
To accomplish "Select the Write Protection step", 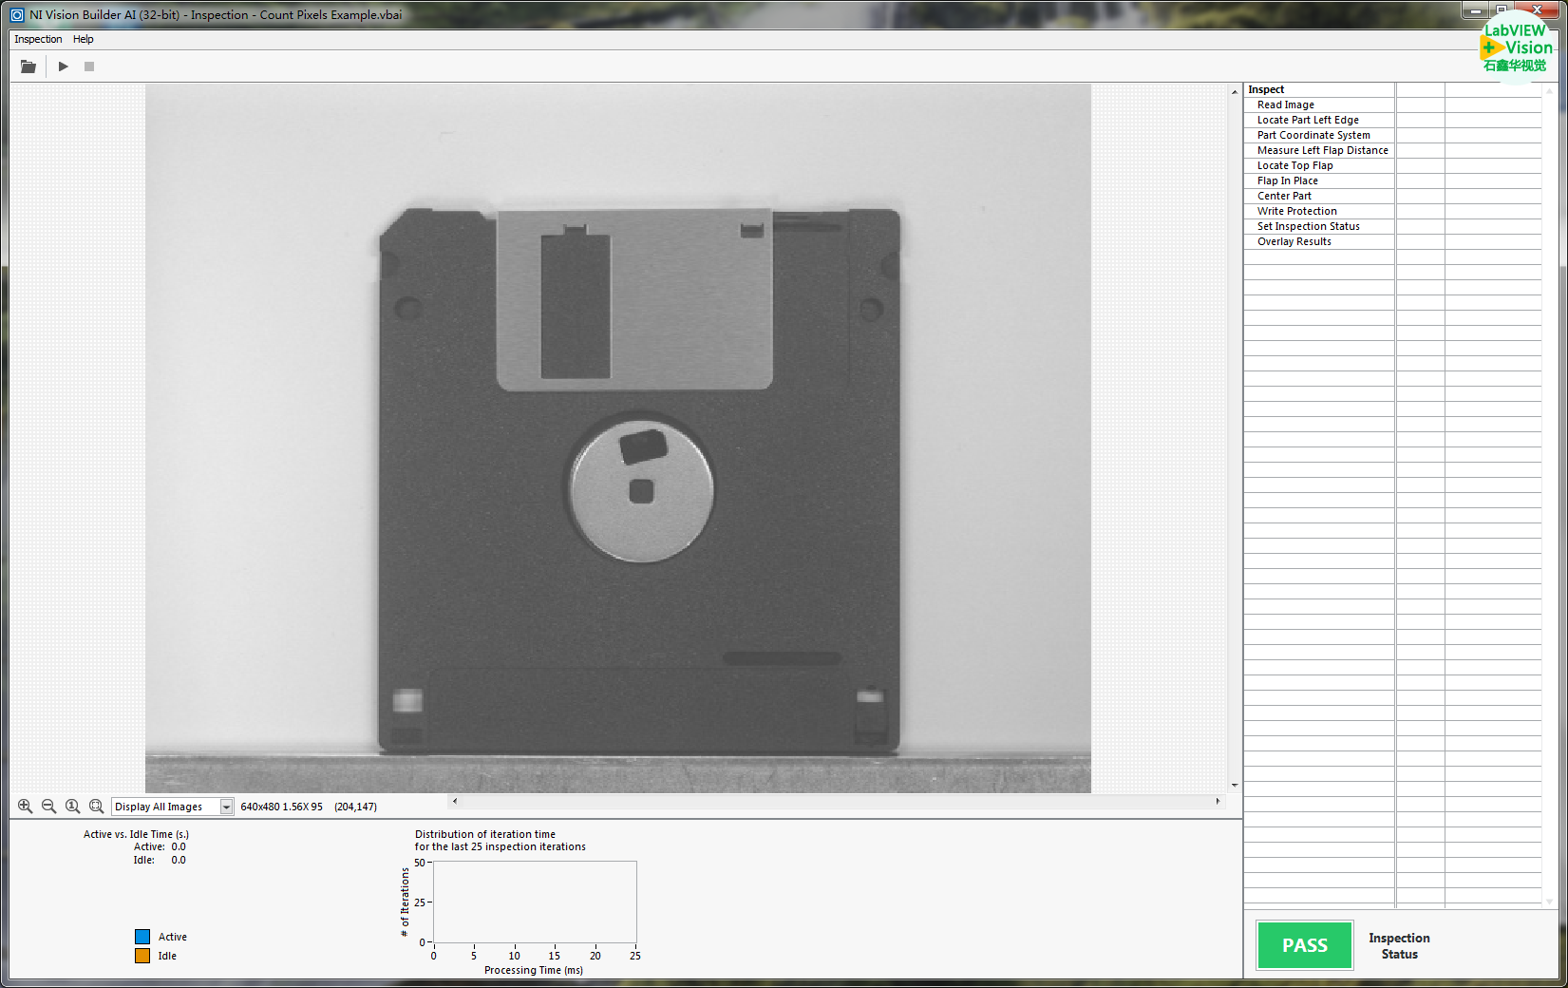I will point(1296,211).
